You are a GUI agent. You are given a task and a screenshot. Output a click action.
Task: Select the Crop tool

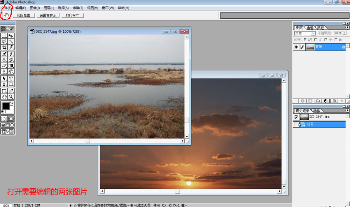4,47
